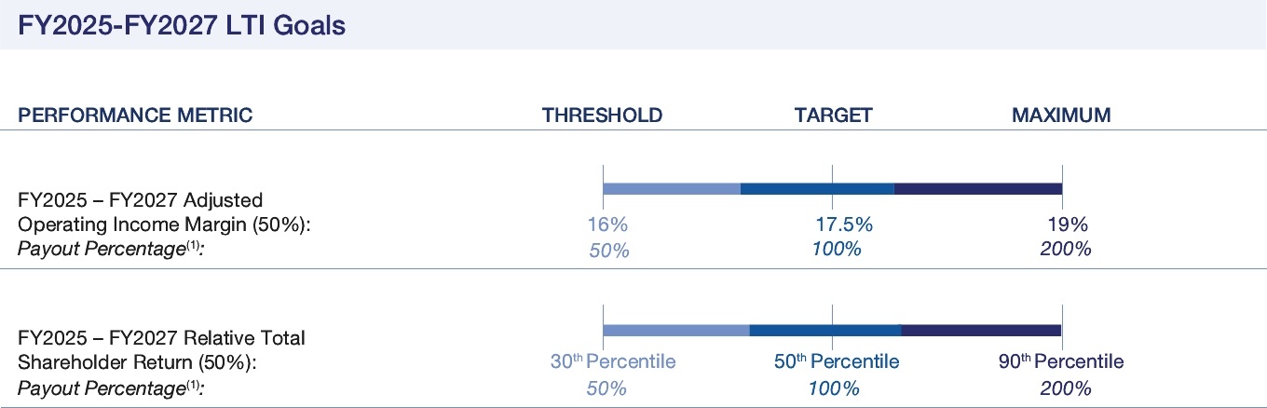Click the 30th Percentile threshold label

pos(611,361)
